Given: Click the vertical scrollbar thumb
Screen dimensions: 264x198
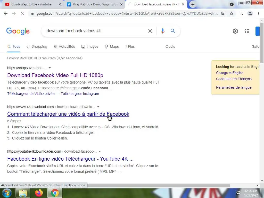Looking at the screenshot, I should pos(262,42).
